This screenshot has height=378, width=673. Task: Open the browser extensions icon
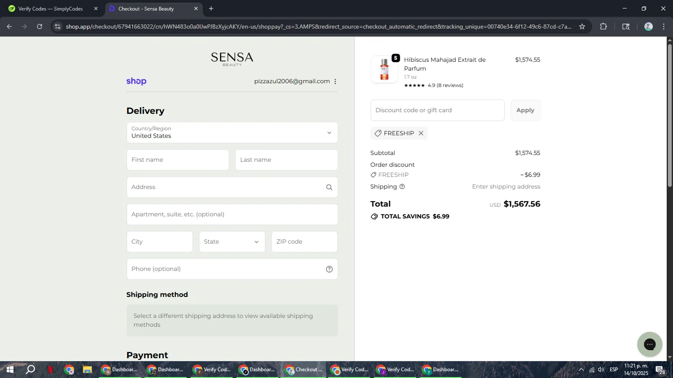[x=603, y=26]
